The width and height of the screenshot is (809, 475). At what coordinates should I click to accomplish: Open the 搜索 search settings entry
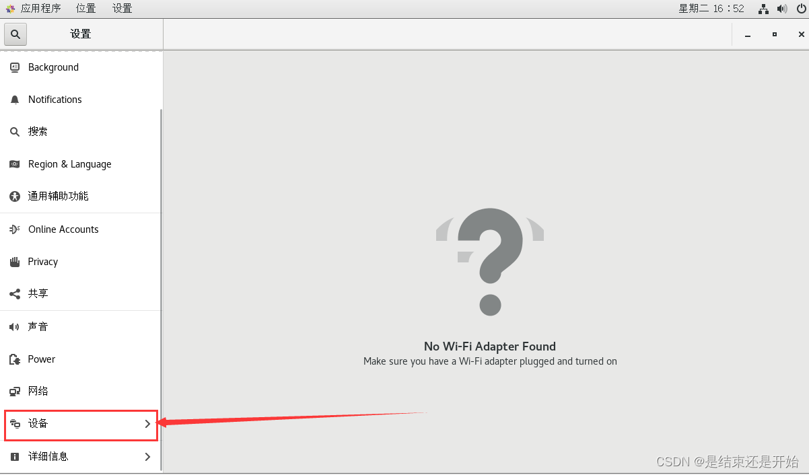pos(81,132)
